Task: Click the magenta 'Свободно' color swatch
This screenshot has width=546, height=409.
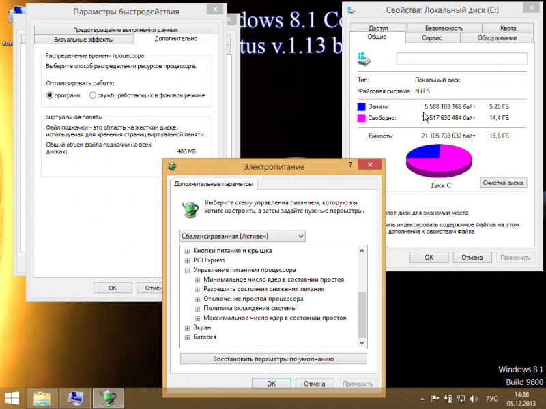Action: pos(362,118)
